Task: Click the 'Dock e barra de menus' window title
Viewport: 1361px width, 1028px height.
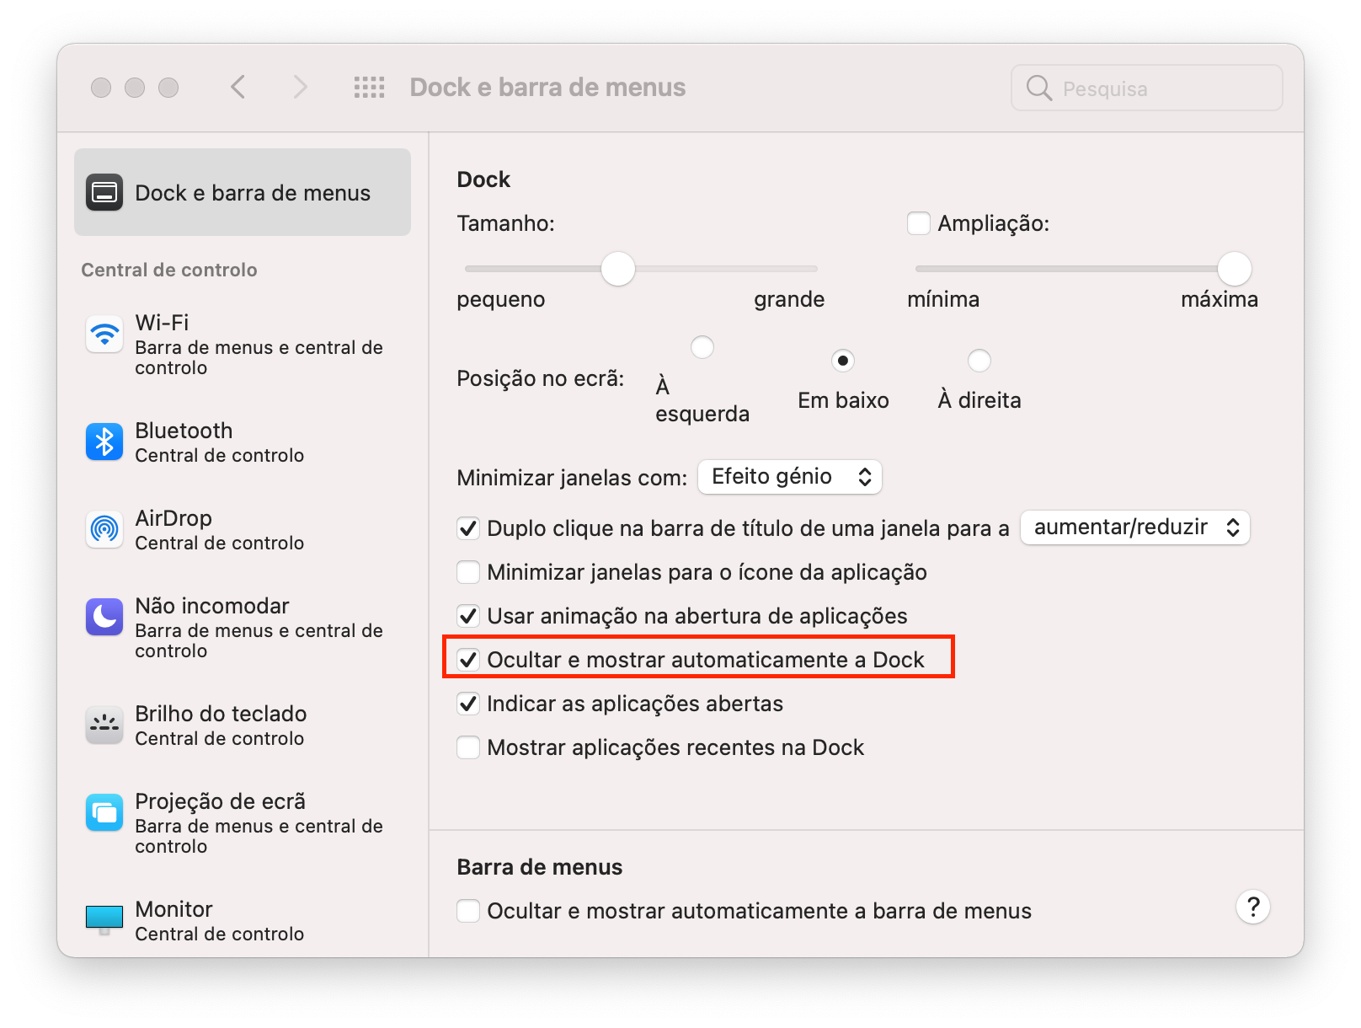Action: tap(547, 87)
